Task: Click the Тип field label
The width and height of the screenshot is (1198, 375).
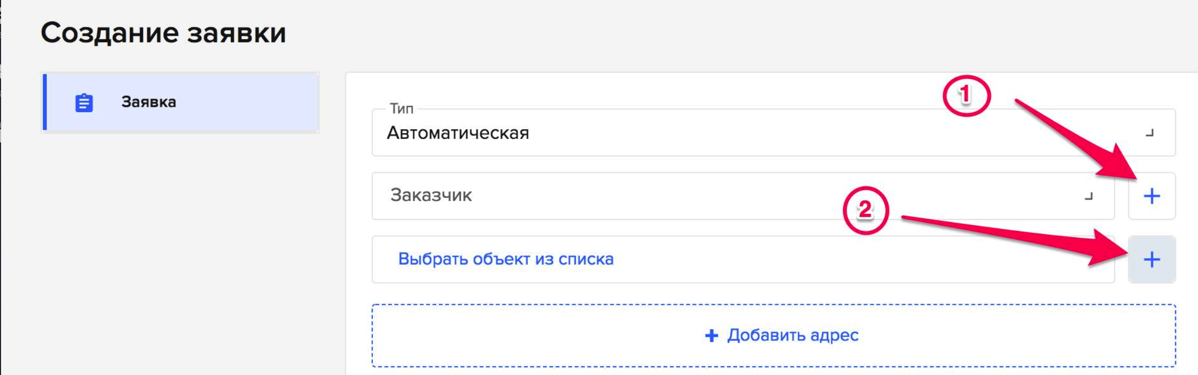Action: coord(401,108)
